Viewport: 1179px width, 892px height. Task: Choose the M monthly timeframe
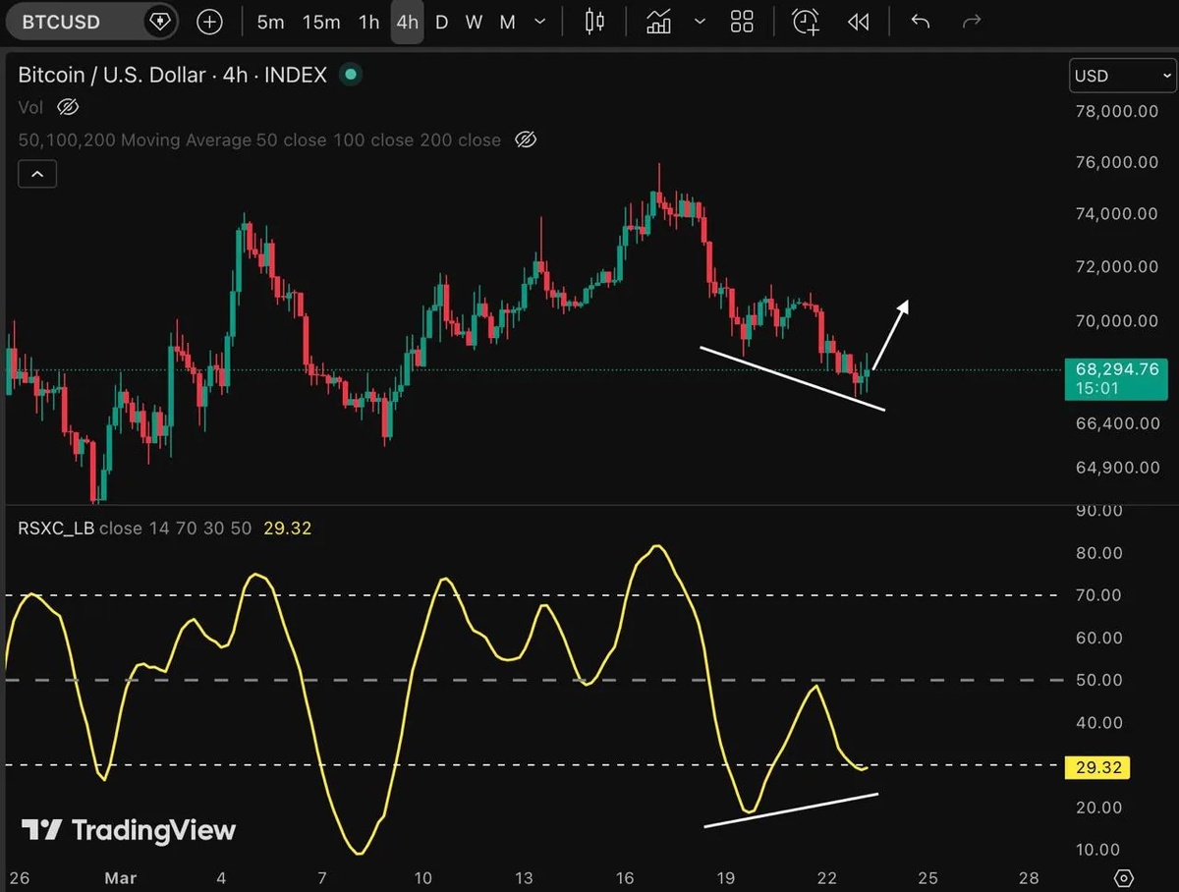pyautogui.click(x=507, y=22)
